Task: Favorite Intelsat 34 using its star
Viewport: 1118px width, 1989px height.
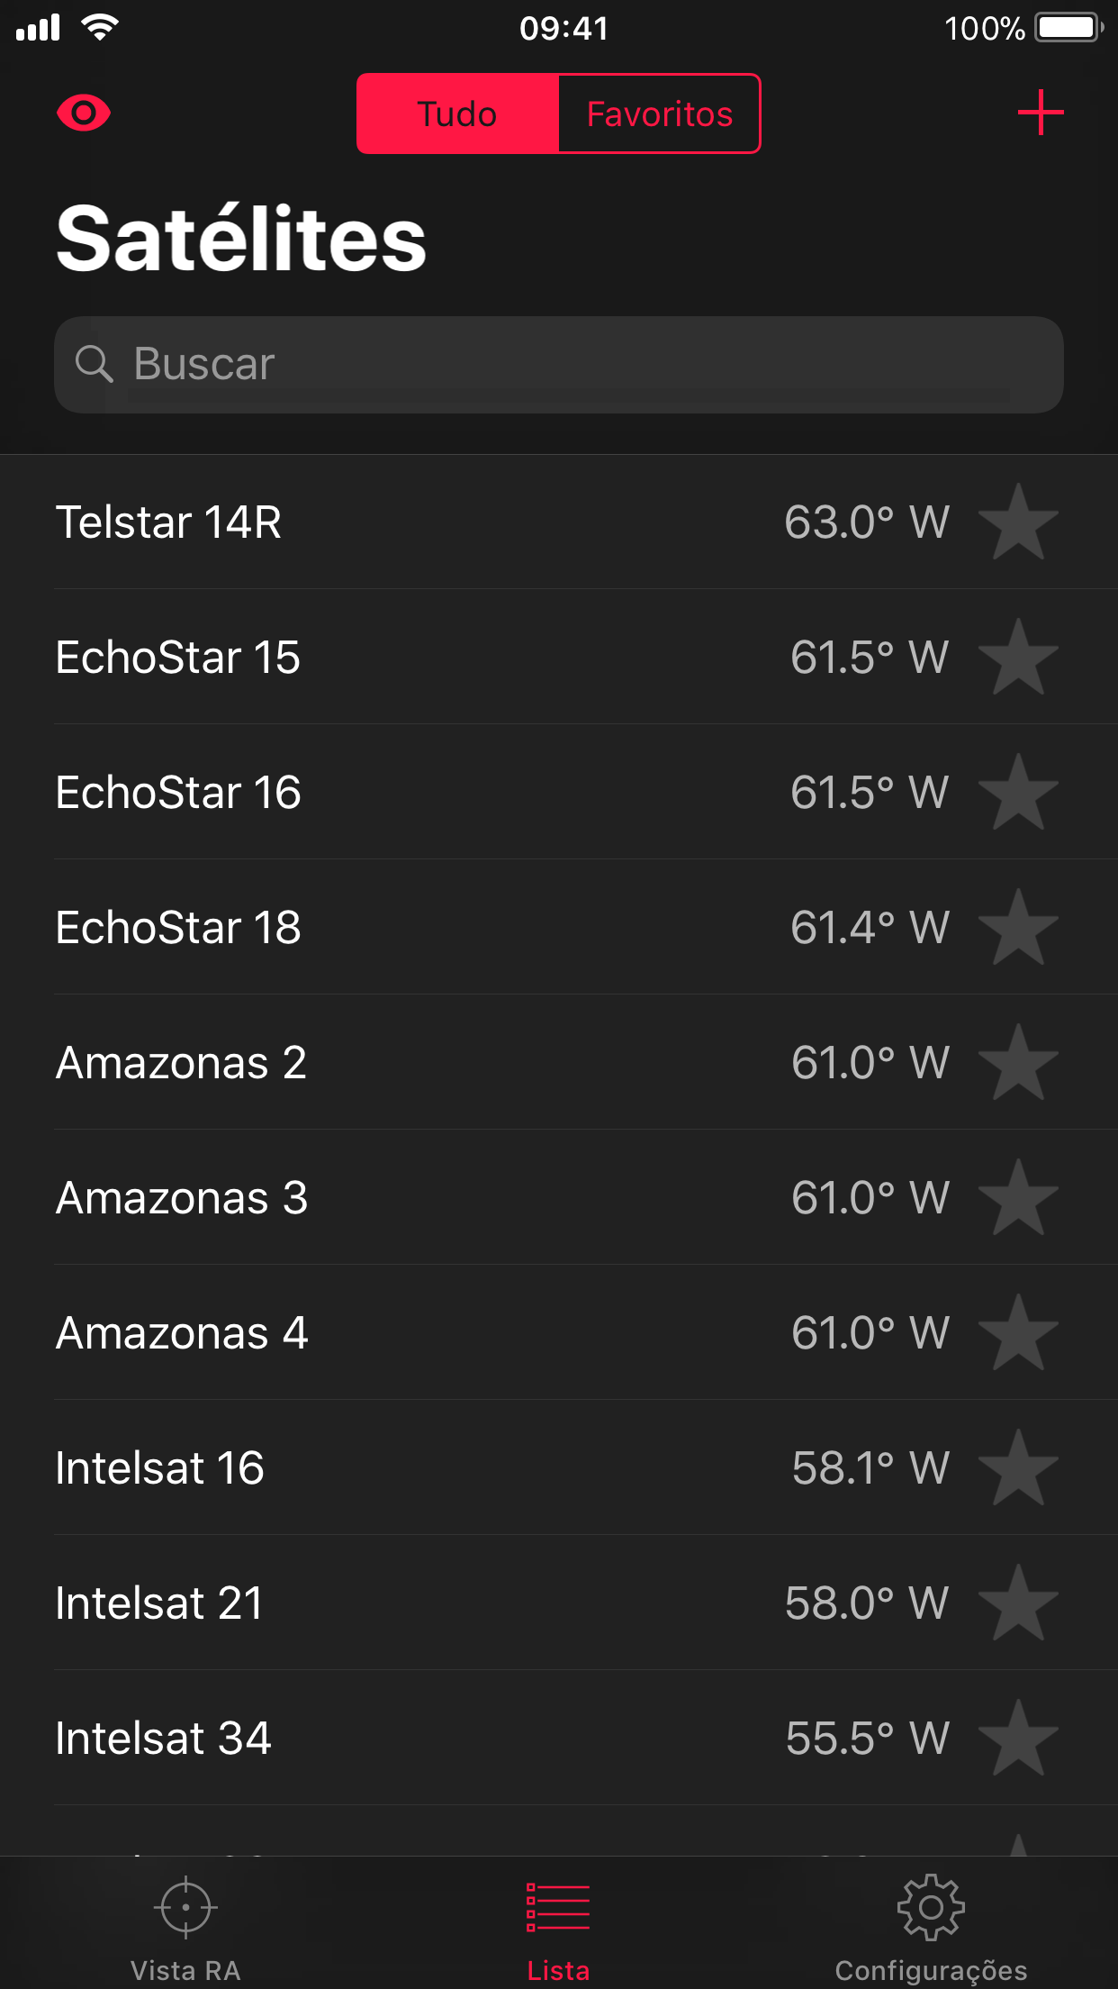Action: [x=1018, y=1739]
